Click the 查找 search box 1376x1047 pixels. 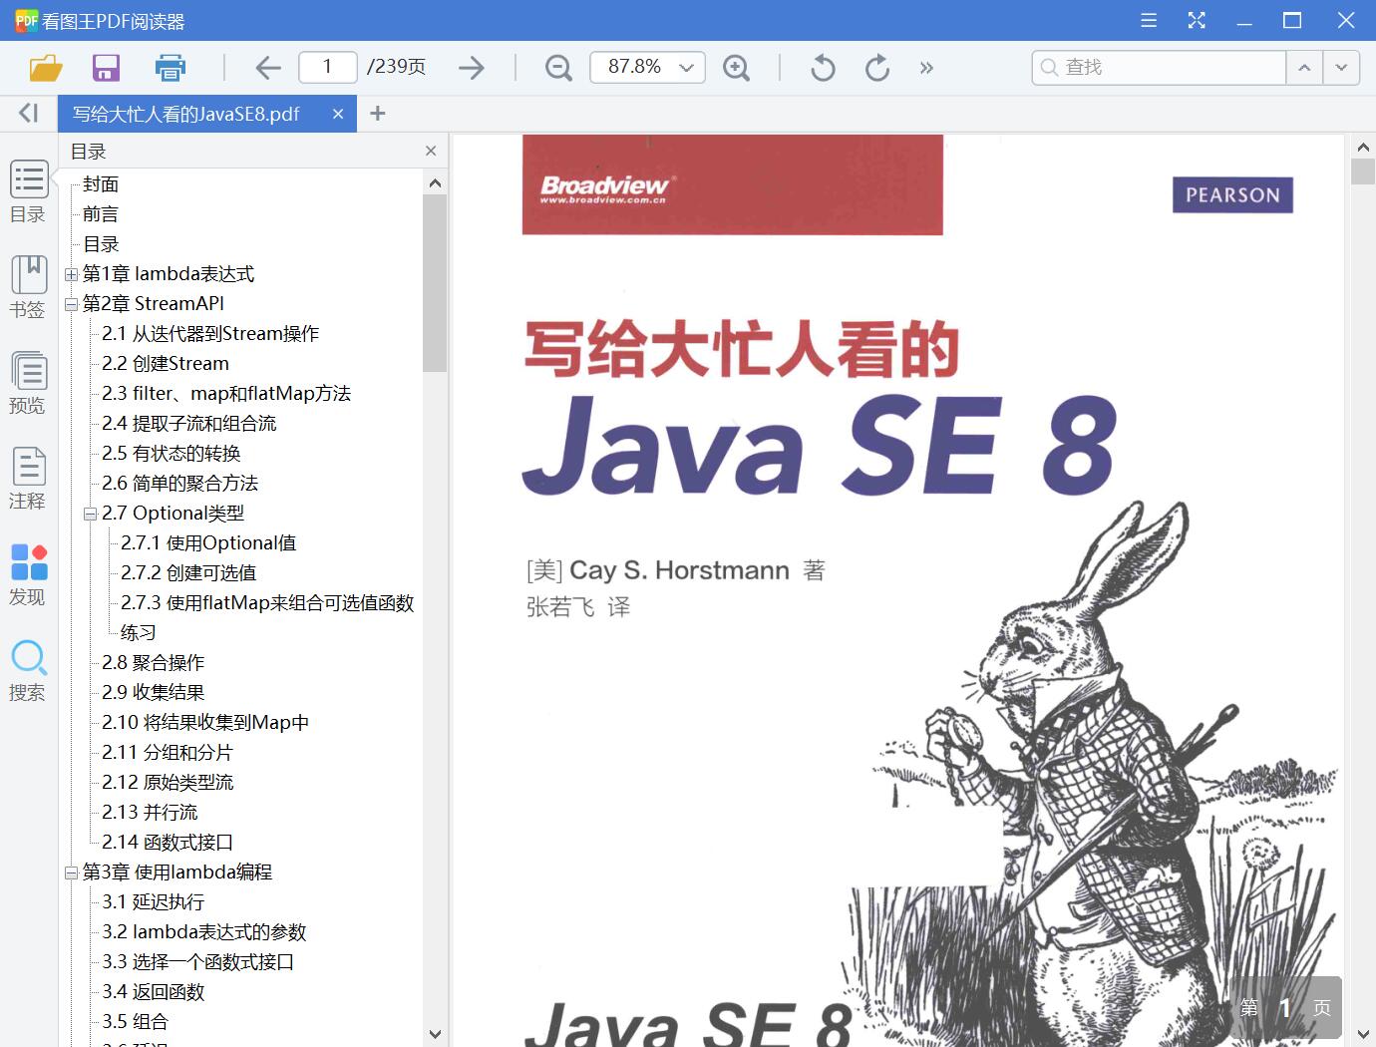(1159, 67)
